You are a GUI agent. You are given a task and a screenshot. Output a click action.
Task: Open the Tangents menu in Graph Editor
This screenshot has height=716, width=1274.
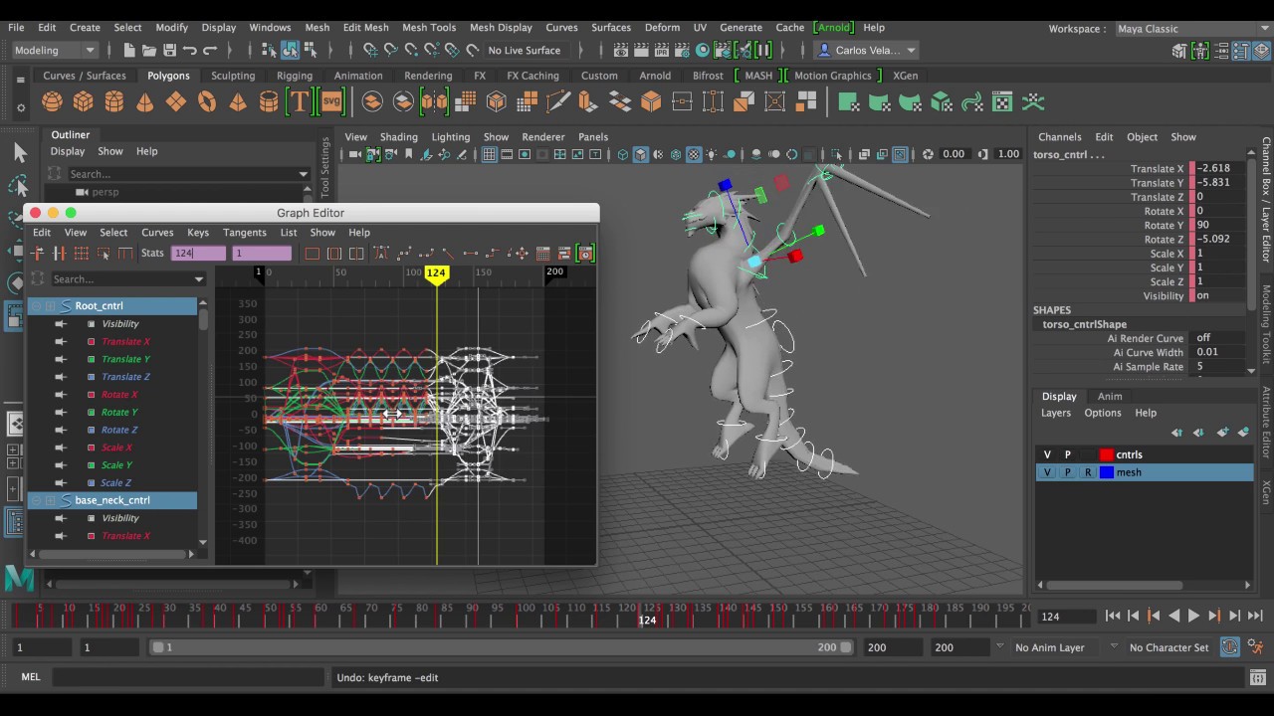[244, 233]
